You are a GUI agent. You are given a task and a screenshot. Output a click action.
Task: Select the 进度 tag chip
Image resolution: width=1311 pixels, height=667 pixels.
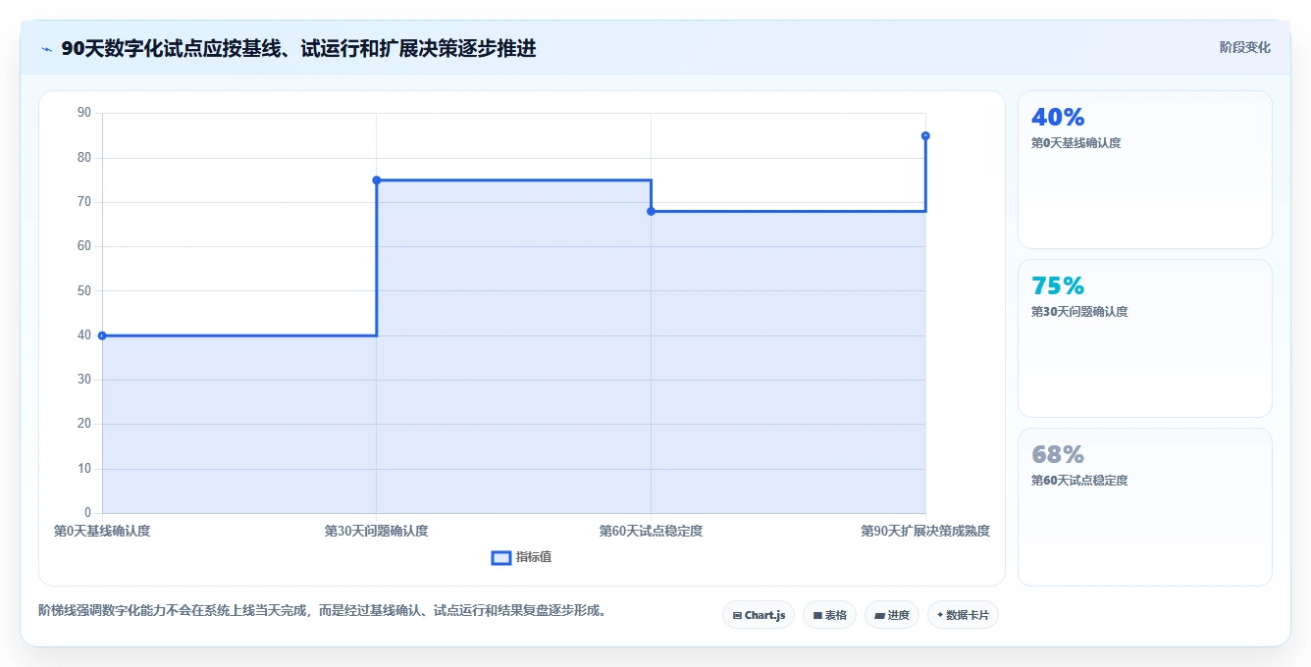(891, 615)
